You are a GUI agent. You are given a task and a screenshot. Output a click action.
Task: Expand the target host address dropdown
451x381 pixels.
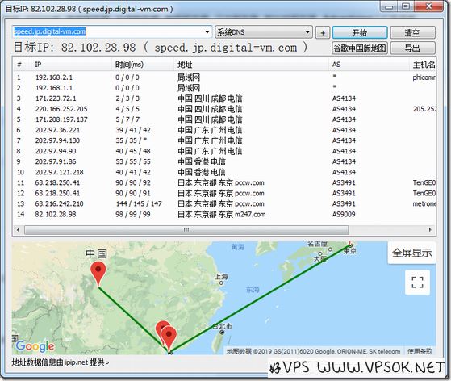[x=207, y=32]
